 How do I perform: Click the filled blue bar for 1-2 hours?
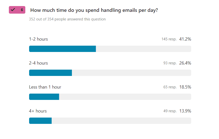(62, 49)
